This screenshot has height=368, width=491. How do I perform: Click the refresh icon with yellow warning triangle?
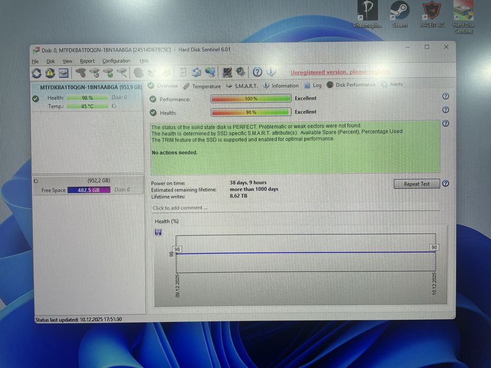pyautogui.click(x=50, y=73)
